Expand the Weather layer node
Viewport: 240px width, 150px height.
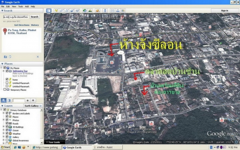coord(4,133)
